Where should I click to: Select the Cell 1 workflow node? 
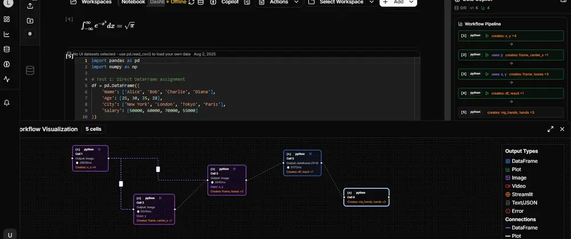pos(90,158)
